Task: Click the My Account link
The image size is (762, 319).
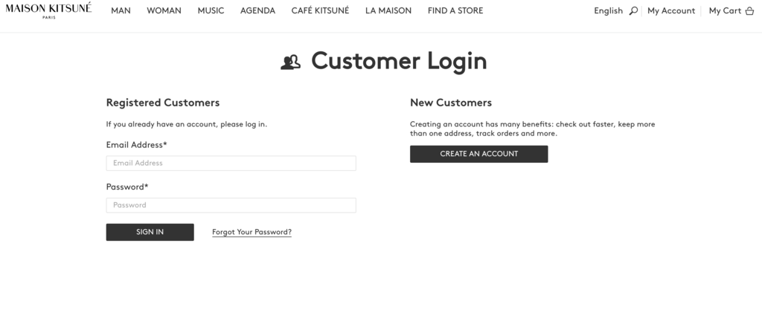Action: pos(671,10)
